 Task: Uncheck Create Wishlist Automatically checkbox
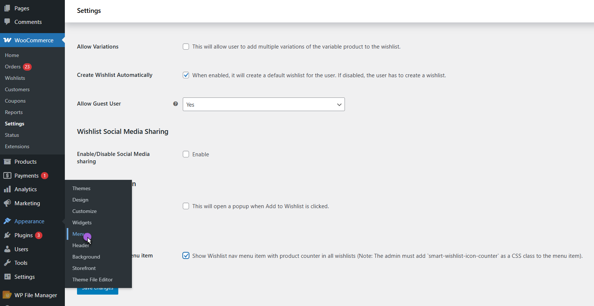[186, 75]
